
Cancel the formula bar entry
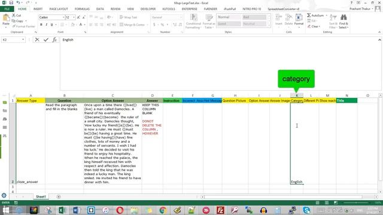click(37, 40)
